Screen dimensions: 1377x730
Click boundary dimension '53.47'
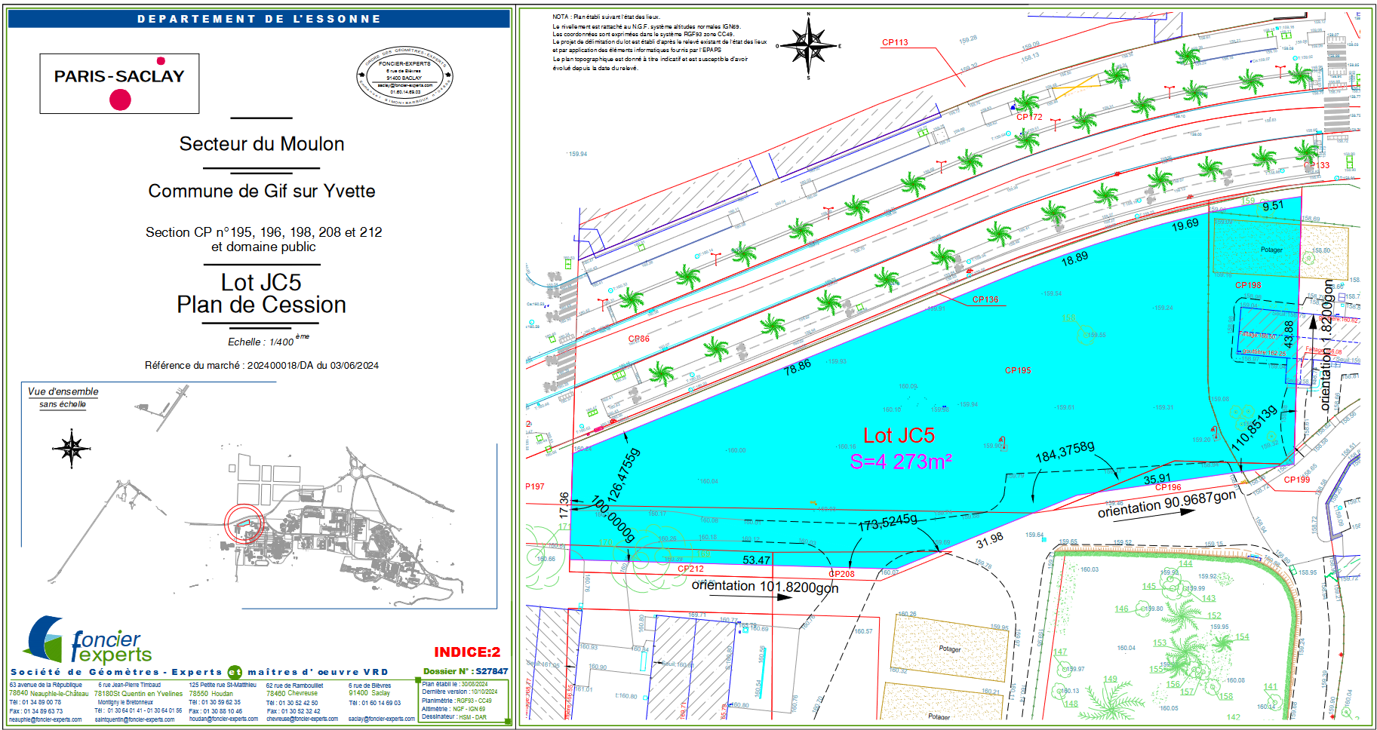click(756, 560)
